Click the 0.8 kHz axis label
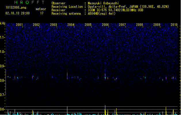181x115 pixels. (2, 80)
